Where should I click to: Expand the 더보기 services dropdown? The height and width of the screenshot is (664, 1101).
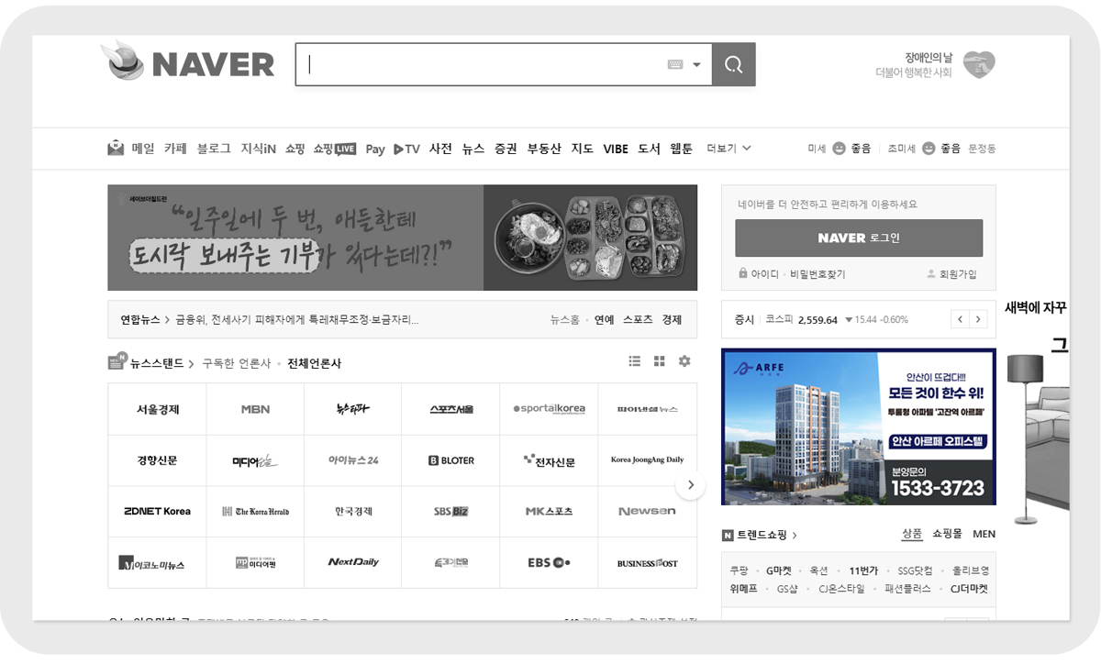(728, 149)
